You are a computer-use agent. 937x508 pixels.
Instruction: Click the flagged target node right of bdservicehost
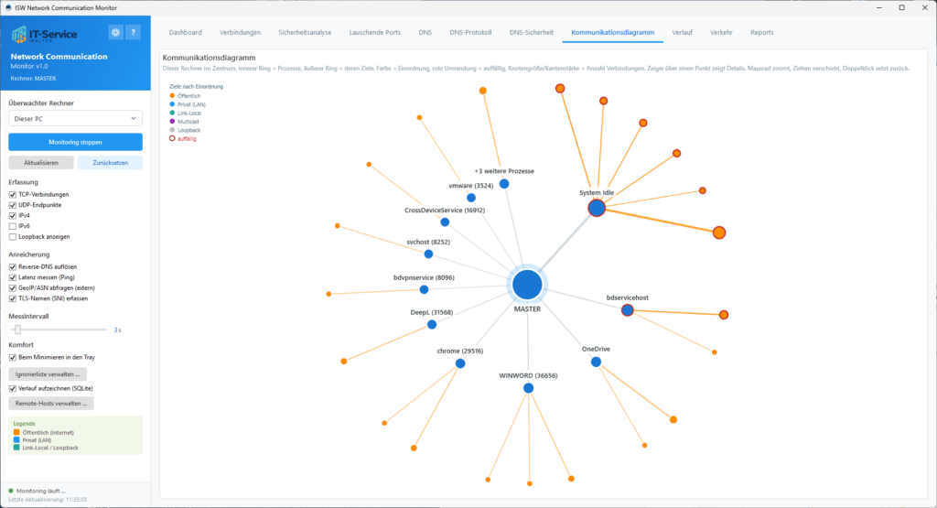[x=724, y=315]
